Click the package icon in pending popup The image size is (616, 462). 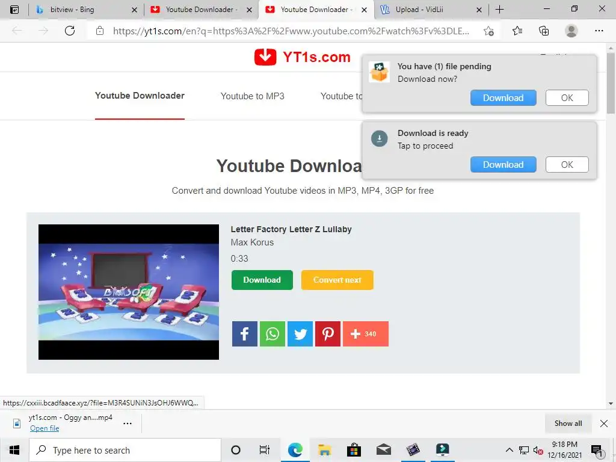tap(379, 72)
